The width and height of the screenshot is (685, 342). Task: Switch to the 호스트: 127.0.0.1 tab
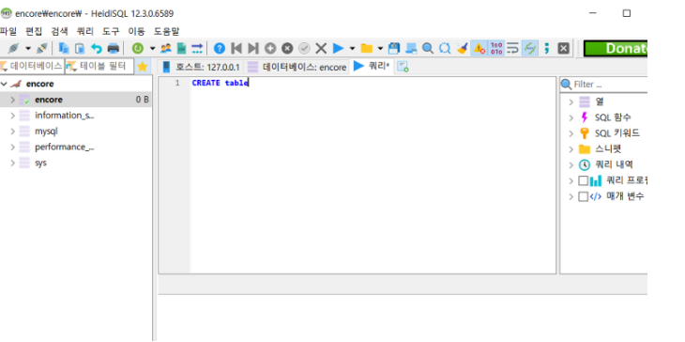202,67
